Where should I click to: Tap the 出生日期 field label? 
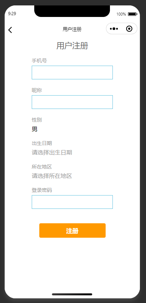coord(42,143)
